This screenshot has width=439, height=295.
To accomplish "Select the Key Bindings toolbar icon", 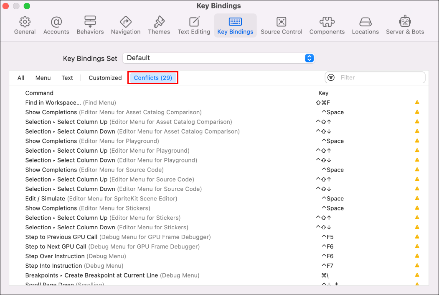I will 236,26.
